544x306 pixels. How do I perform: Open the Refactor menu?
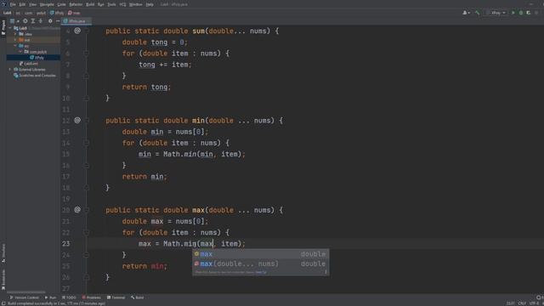point(76,4)
